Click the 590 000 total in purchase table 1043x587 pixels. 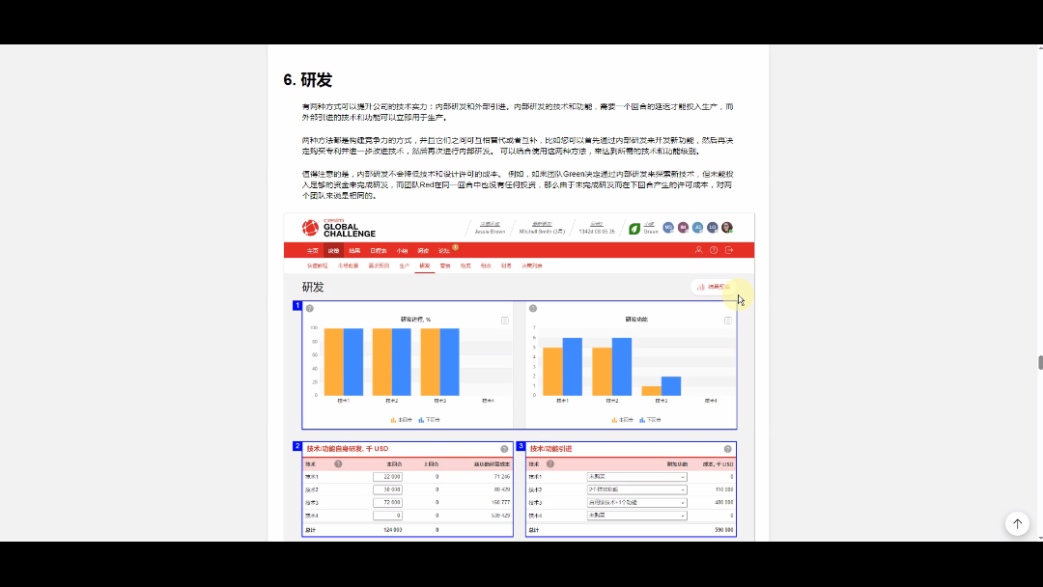point(723,530)
